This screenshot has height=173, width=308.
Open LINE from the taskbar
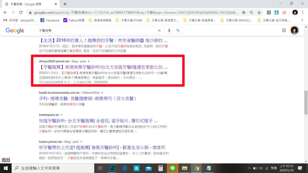click(172, 168)
